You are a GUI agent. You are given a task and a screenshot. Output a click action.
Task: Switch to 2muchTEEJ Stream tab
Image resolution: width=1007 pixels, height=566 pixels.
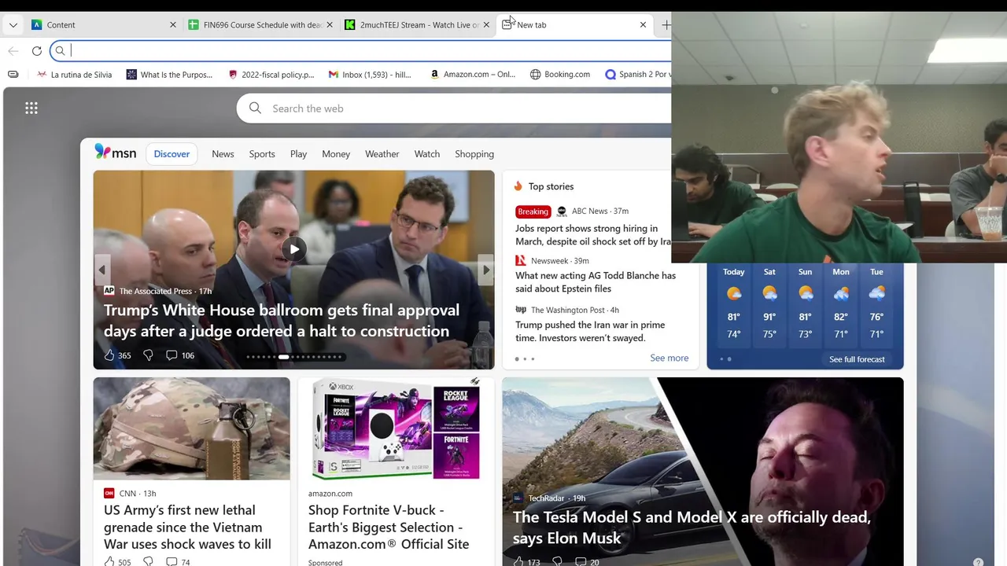tap(418, 25)
